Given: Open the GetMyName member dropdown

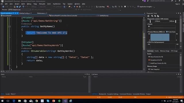Looking at the screenshot, I should click(145, 16).
